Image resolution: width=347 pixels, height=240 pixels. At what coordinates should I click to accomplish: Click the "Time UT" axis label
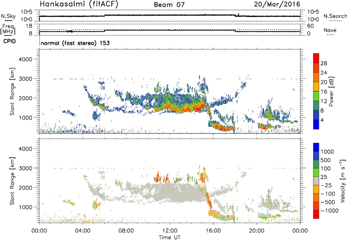coord(170,237)
